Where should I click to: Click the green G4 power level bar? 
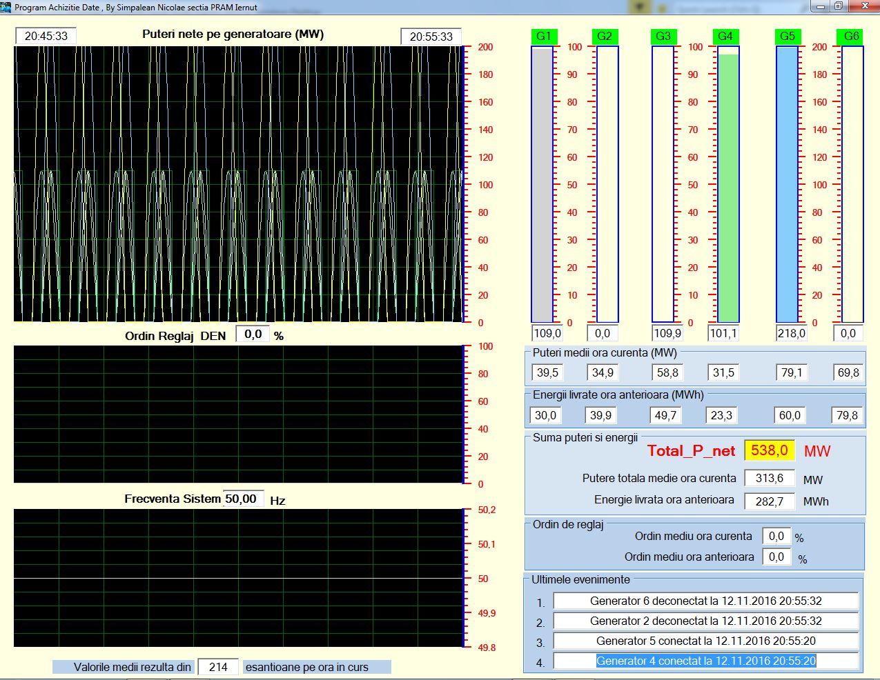point(727,188)
